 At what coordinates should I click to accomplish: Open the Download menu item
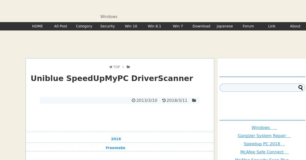(201, 26)
